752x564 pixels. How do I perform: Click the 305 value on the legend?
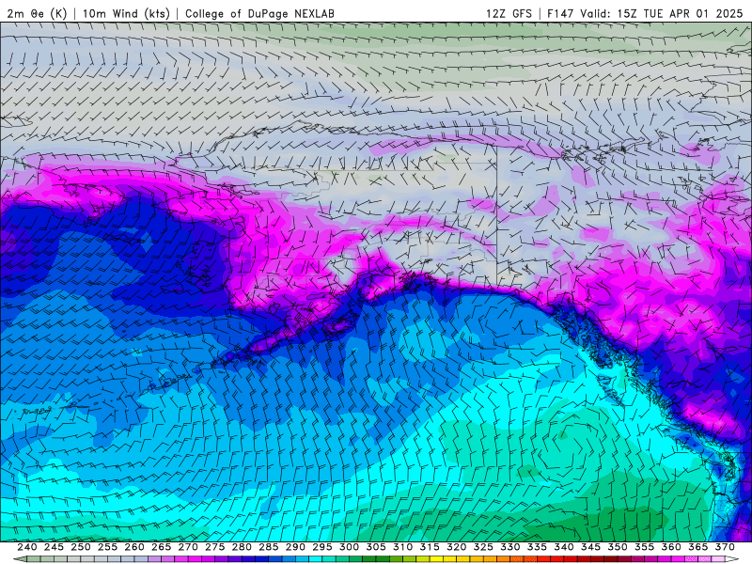coord(376,547)
